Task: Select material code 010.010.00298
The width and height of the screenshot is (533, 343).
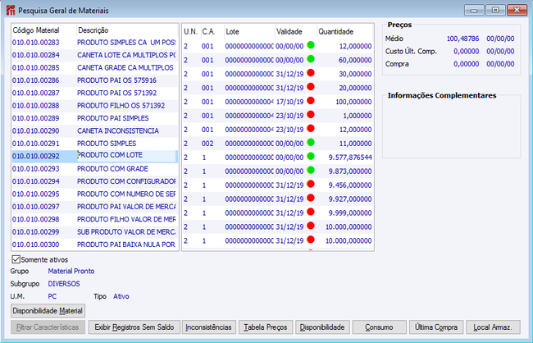Action: coord(36,219)
